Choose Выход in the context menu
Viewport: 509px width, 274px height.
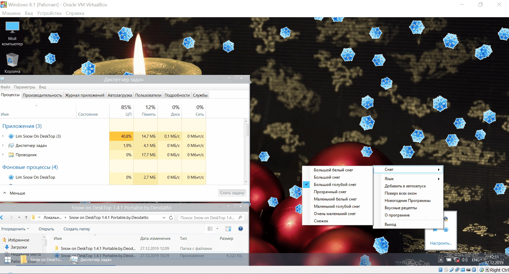coord(408,224)
